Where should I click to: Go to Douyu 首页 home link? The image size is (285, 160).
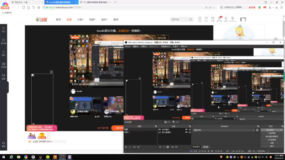58,20
